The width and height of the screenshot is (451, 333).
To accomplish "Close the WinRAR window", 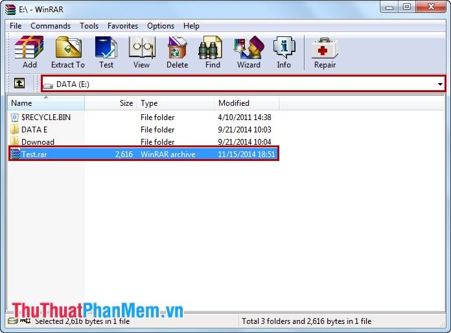I will click(431, 7).
